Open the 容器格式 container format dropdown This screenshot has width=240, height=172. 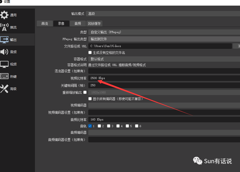click(164, 59)
